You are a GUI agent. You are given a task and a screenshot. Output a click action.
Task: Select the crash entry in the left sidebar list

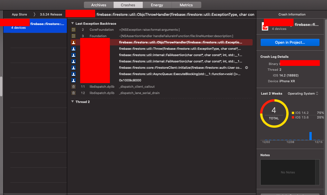pos(35,25)
